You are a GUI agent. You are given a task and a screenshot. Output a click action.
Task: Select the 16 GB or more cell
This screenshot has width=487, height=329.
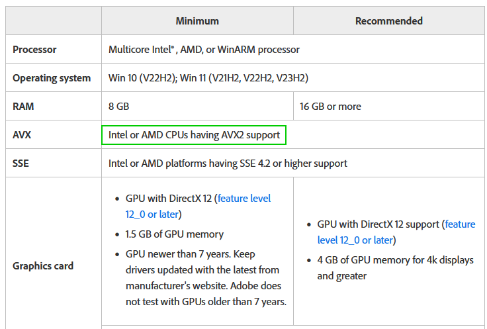(x=330, y=107)
